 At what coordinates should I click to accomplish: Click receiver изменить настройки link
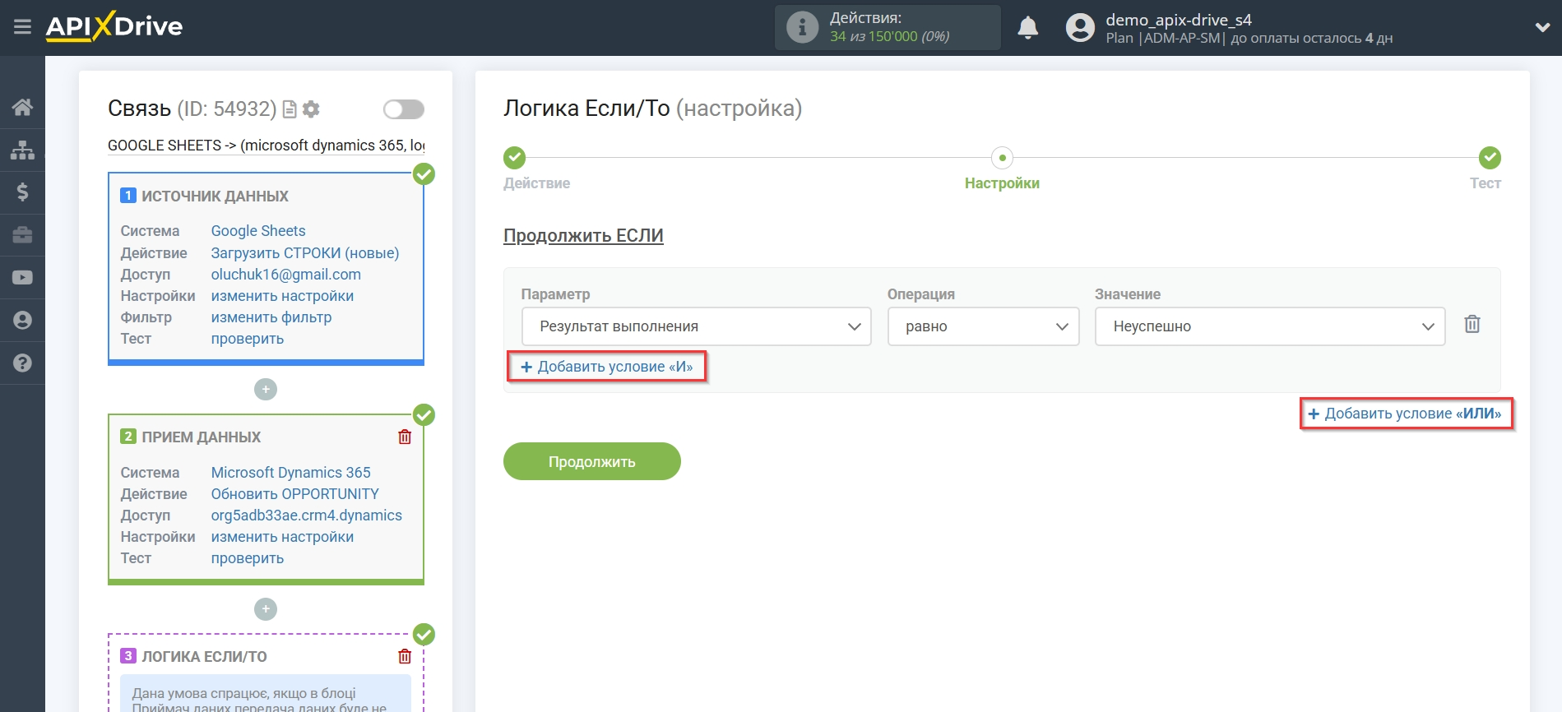(x=282, y=537)
